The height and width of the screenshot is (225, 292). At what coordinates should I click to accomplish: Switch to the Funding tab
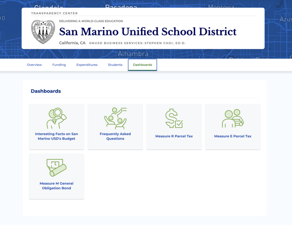click(x=59, y=65)
